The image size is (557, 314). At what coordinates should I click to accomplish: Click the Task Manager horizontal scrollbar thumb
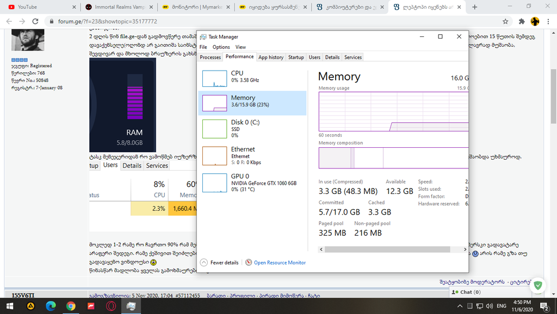387,249
